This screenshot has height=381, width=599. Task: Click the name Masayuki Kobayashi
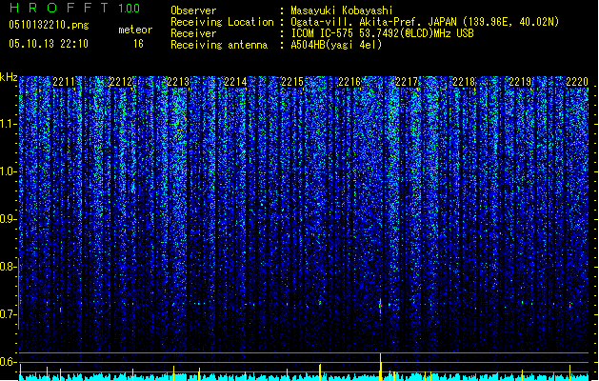tap(342, 10)
